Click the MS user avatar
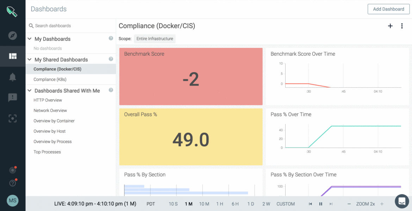Viewport: 412px width, 211px height. tap(13, 200)
